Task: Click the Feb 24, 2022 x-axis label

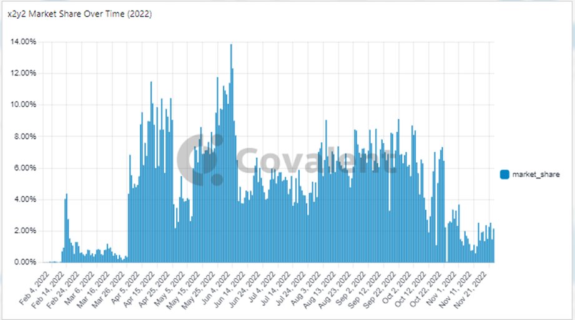Action: (64, 289)
